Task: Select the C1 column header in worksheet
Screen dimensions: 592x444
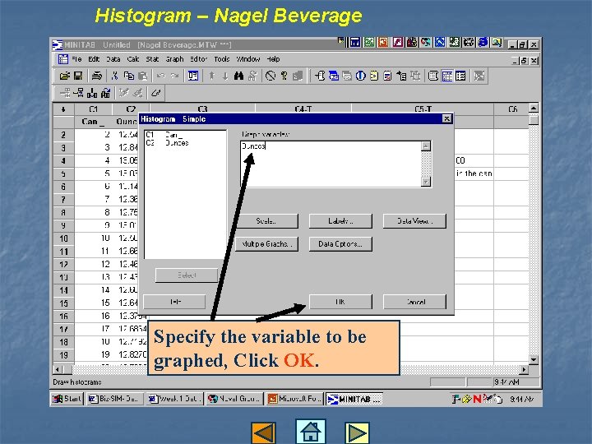Action: point(93,109)
